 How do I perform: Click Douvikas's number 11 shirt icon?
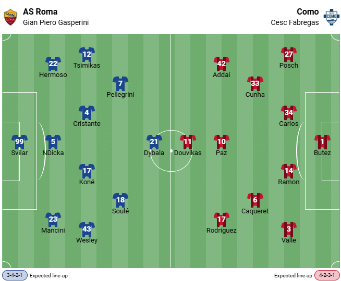pyautogui.click(x=188, y=142)
